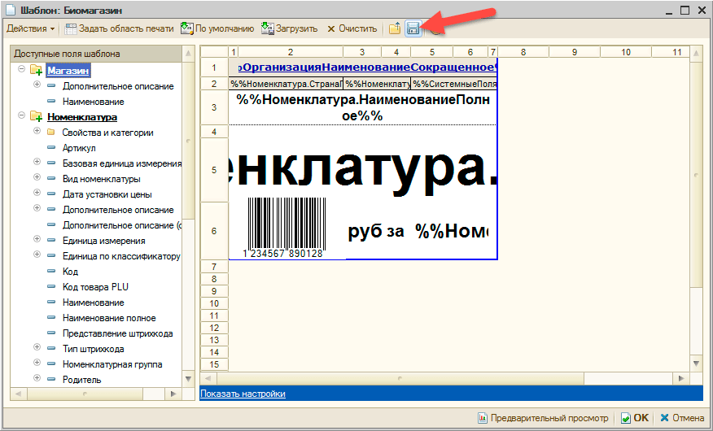Select the Свойства и категории row
The width and height of the screenshot is (713, 431).
click(107, 133)
